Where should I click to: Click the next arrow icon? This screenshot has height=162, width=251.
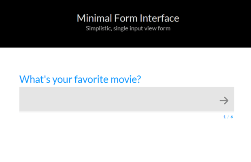(224, 100)
